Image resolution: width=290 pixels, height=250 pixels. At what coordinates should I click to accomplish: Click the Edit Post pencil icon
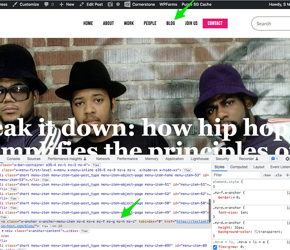pos(82,4)
